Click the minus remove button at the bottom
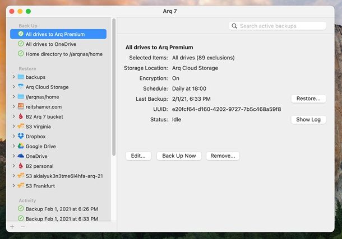 click(22, 227)
